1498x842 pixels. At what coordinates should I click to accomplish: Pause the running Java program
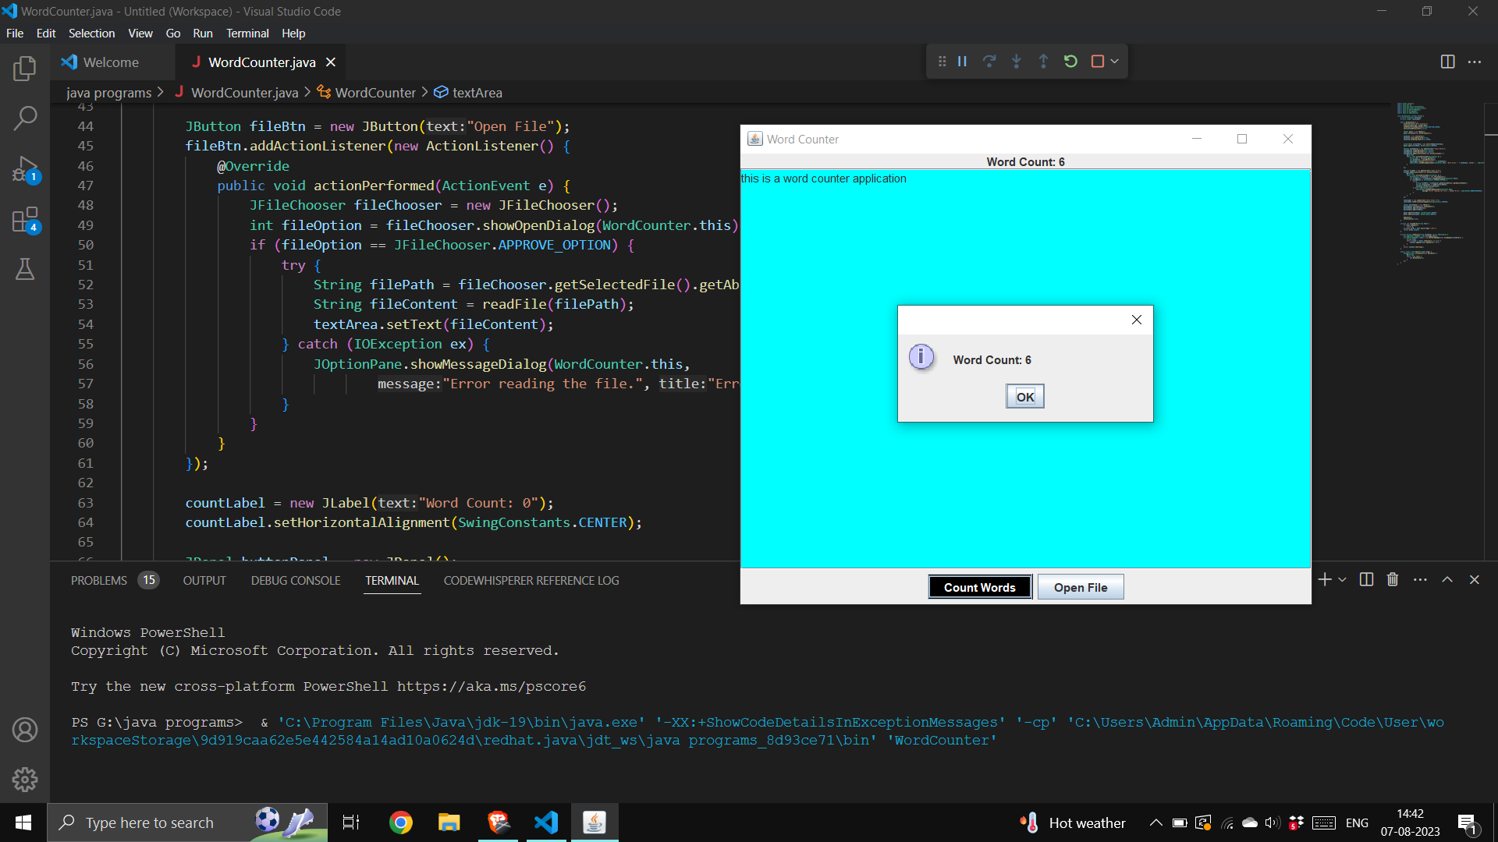[962, 61]
